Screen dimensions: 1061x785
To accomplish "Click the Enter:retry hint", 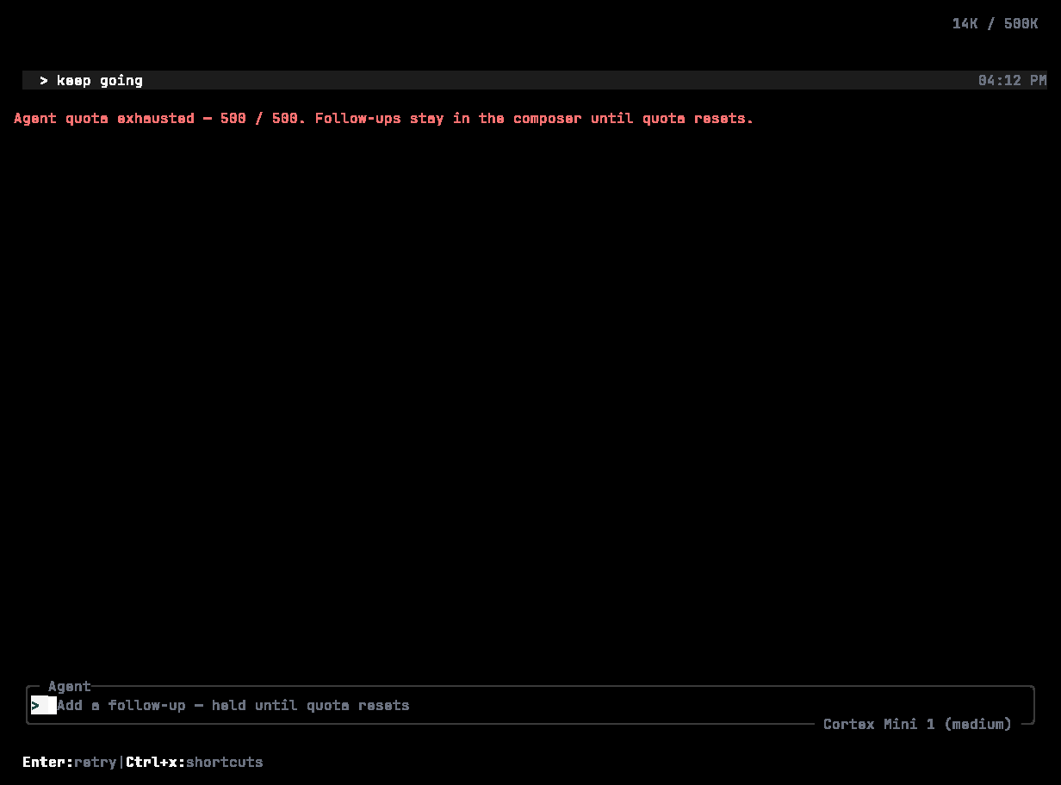I will [70, 762].
